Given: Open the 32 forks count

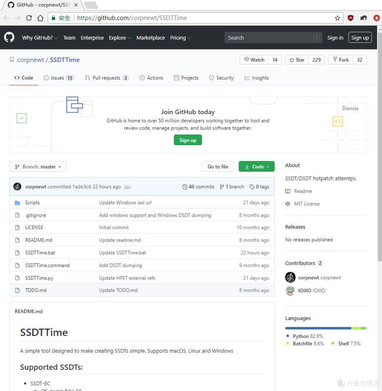Looking at the screenshot, I should [359, 60].
